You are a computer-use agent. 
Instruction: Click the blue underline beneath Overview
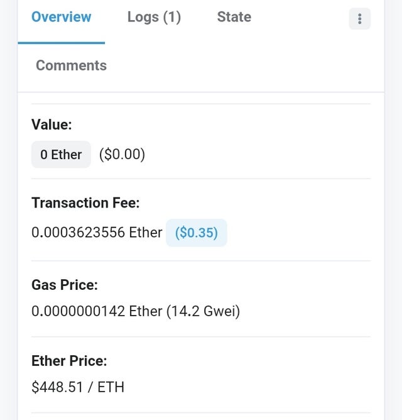click(x=62, y=43)
